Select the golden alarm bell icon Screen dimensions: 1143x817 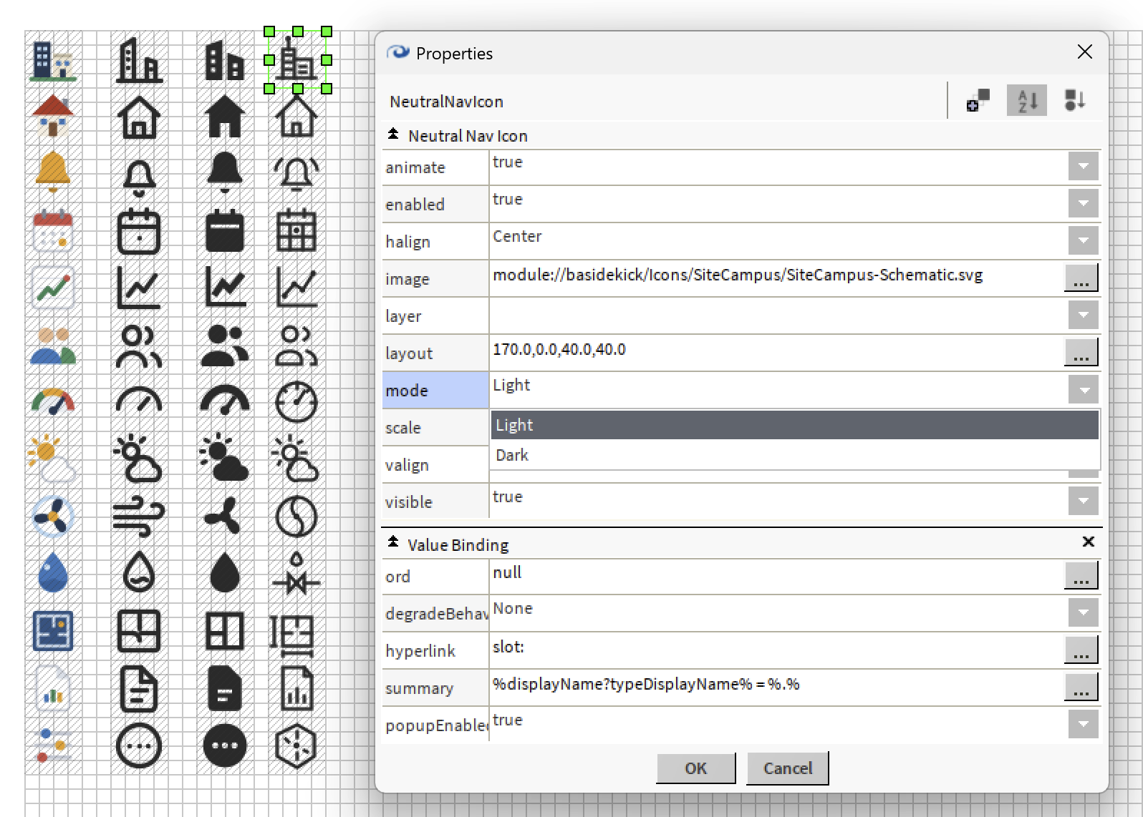pyautogui.click(x=53, y=172)
